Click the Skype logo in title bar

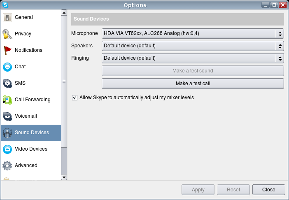click(5, 5)
